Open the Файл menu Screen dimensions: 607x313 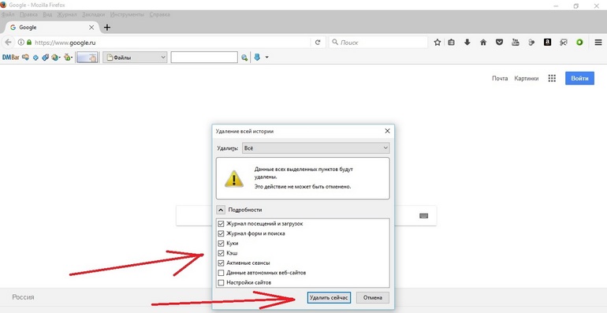click(8, 15)
